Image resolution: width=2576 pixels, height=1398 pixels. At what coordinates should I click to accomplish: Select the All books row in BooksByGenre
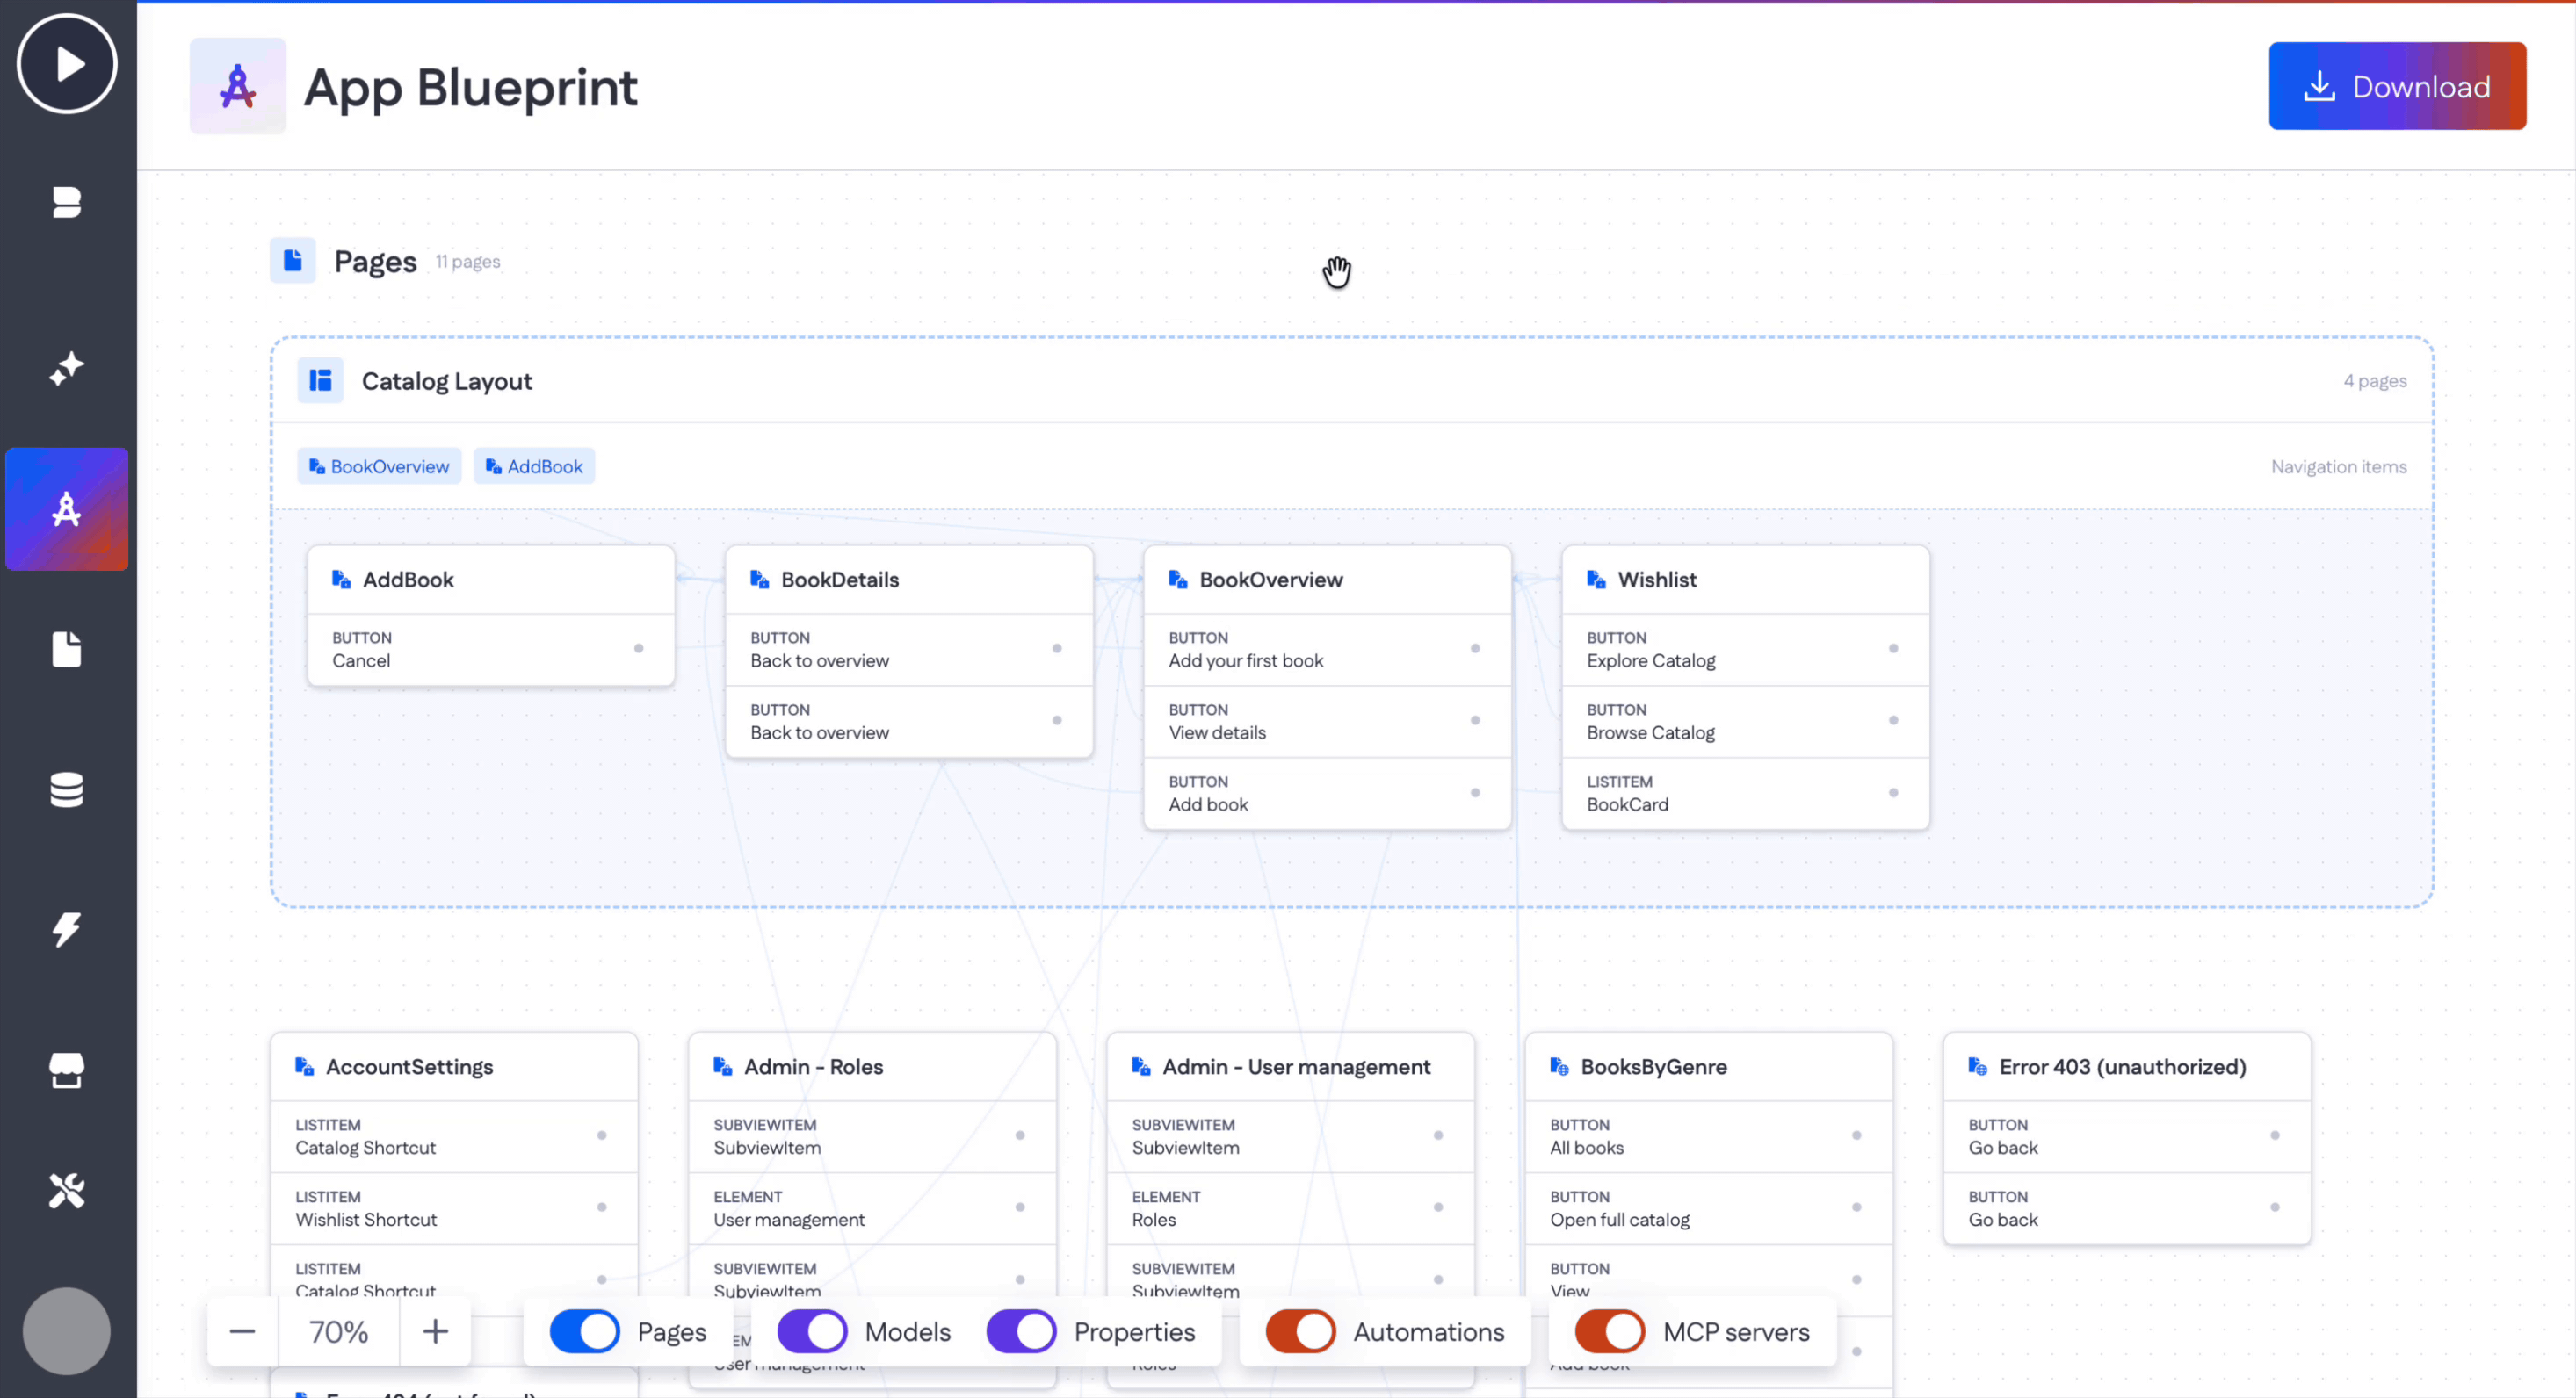click(x=1709, y=1136)
